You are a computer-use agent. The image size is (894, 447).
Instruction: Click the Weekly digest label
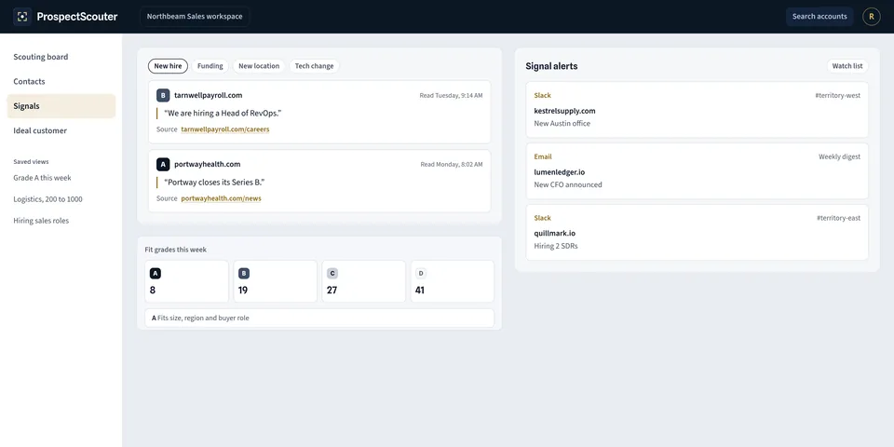pos(839,156)
